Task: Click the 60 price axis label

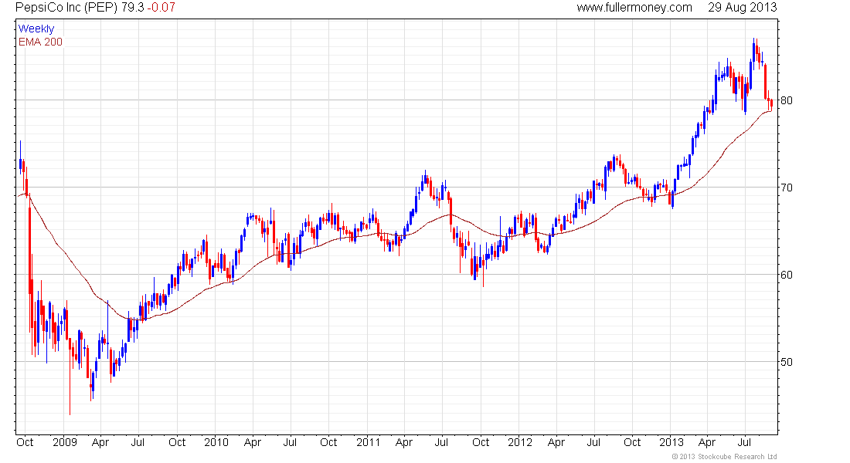Action: tap(787, 275)
